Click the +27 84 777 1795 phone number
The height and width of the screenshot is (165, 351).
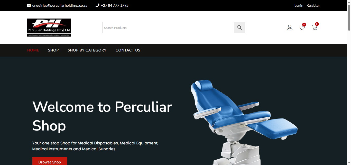coord(115,5)
